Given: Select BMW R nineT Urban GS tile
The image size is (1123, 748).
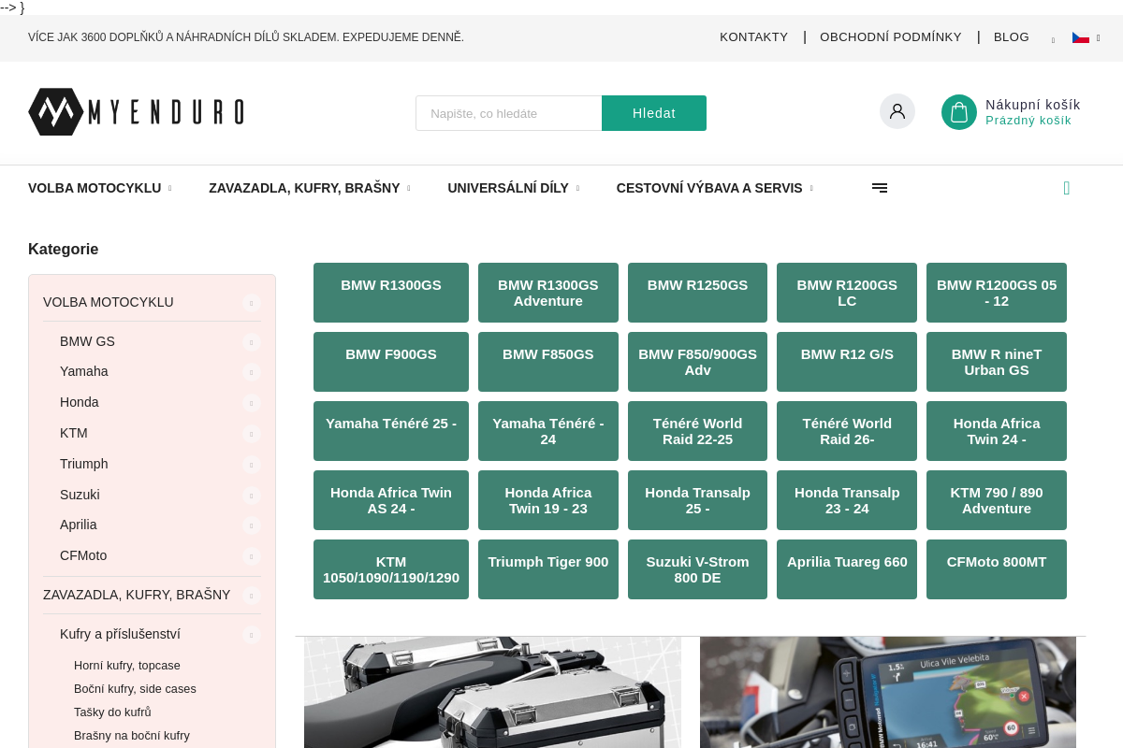Looking at the screenshot, I should (997, 362).
